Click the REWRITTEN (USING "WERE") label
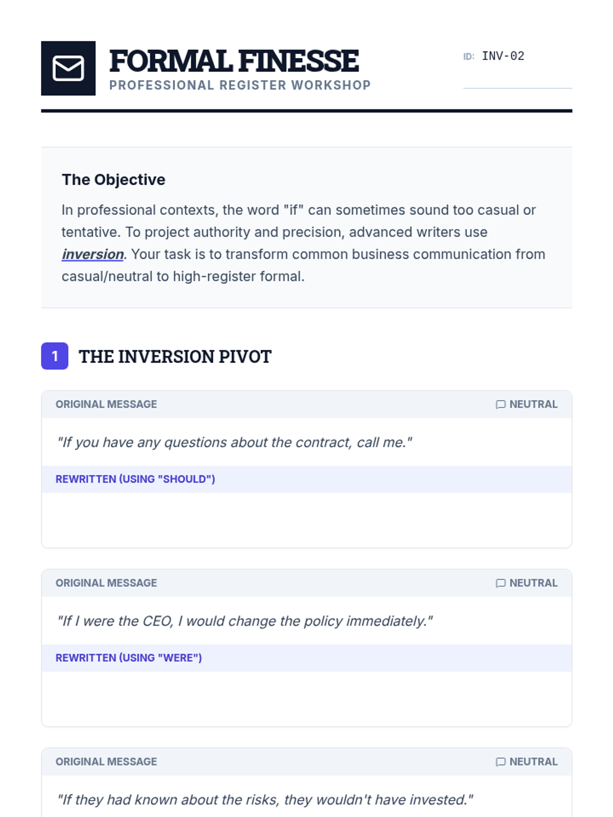Image resolution: width=613 pixels, height=817 pixels. click(129, 658)
